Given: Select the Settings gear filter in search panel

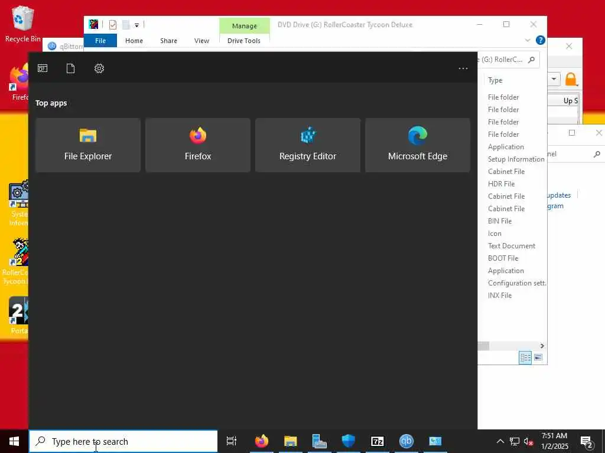Looking at the screenshot, I should pos(99,68).
